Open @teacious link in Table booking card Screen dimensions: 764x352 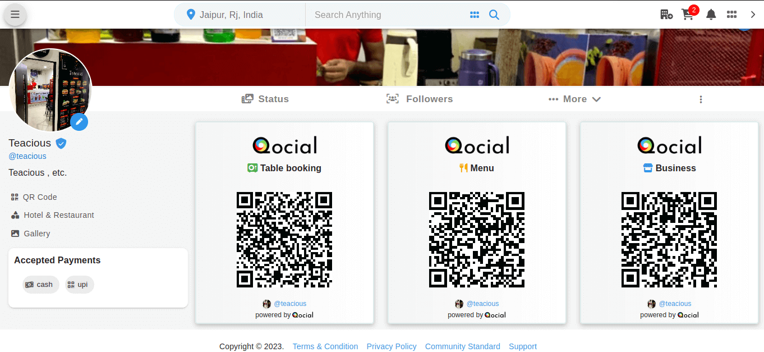pos(290,304)
